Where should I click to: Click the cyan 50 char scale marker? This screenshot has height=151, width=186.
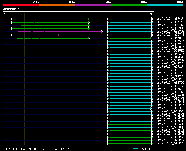pos(135,149)
